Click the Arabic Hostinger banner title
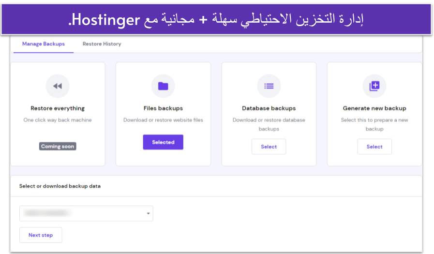434x254 pixels. pos(216,20)
